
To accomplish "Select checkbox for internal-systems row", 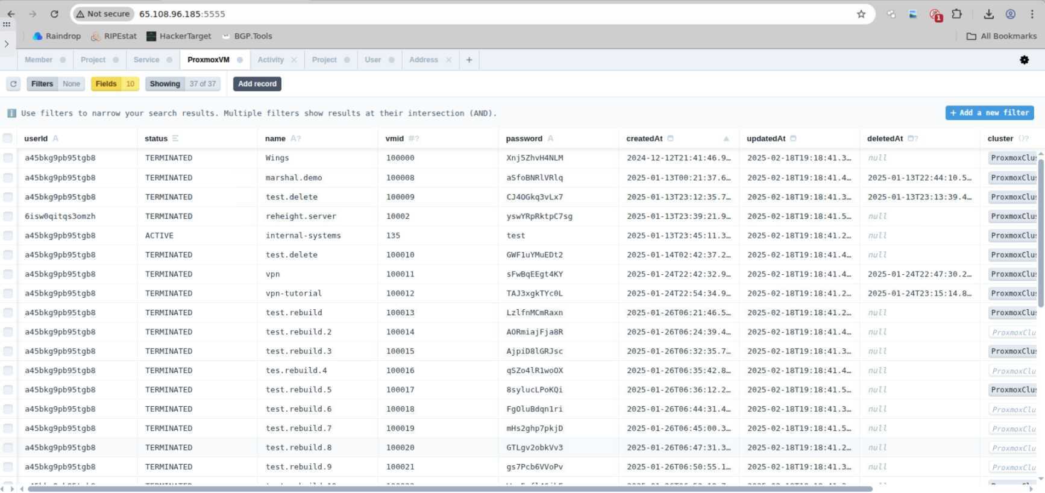I will (8, 236).
